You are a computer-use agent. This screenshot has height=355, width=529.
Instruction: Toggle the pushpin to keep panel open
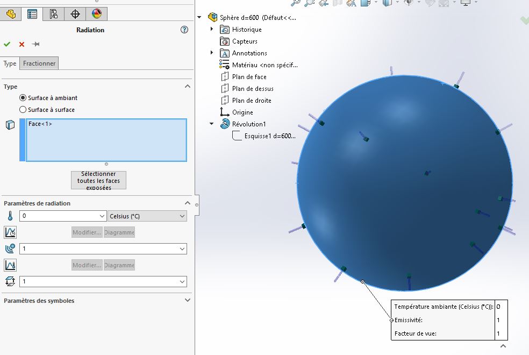point(36,44)
